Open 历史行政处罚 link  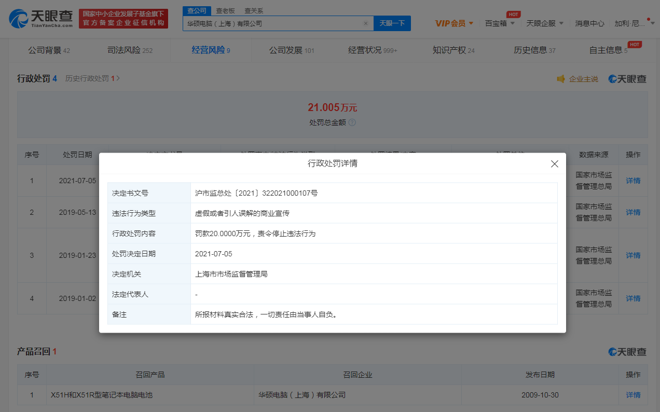[92, 78]
